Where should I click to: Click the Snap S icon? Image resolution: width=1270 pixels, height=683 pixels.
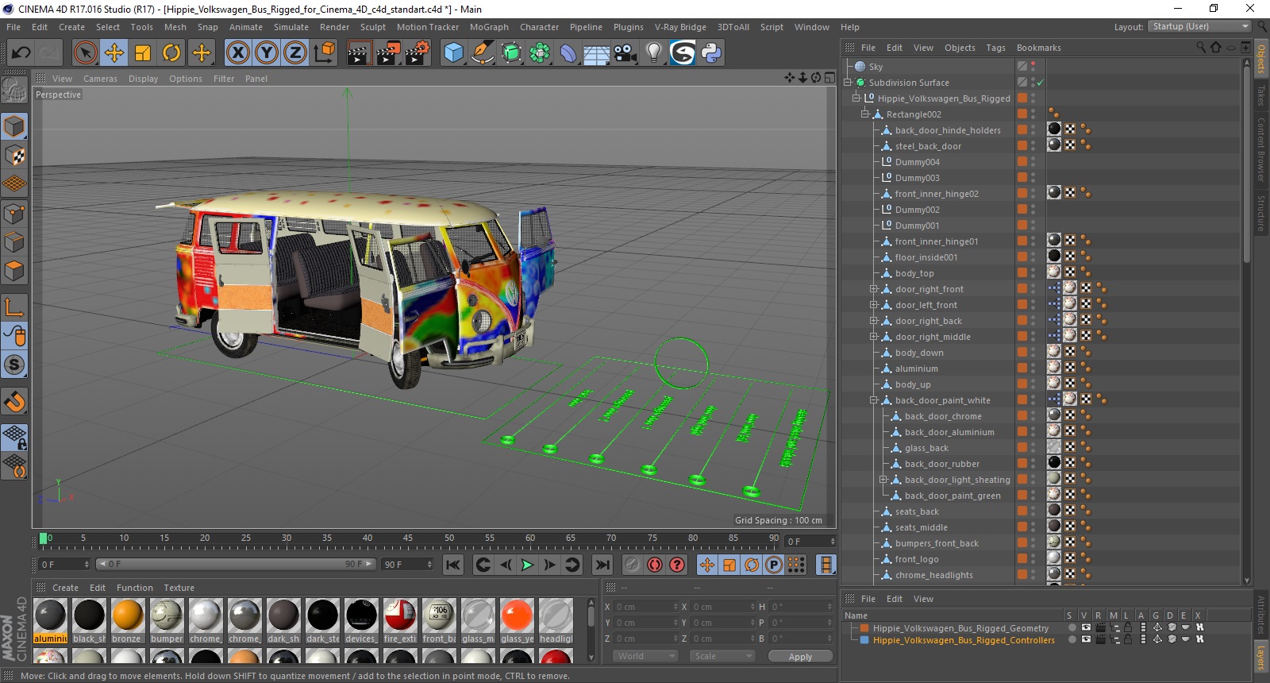pos(14,365)
